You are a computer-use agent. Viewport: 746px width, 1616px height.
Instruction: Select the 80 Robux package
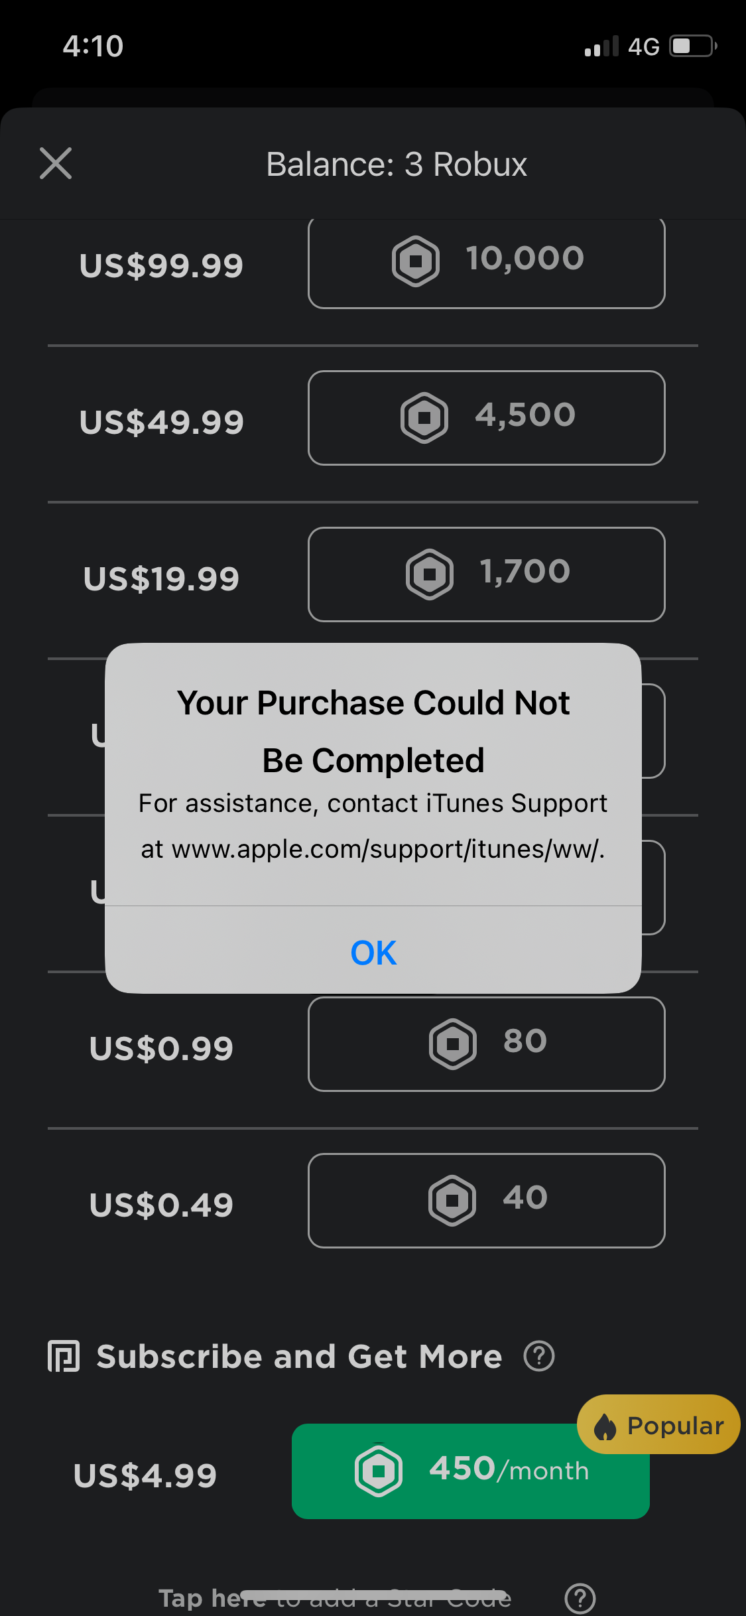(486, 1044)
